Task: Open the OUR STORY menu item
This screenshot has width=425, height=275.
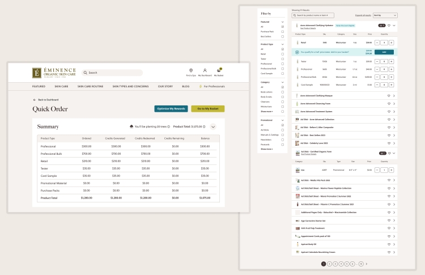Action: pyautogui.click(x=165, y=86)
